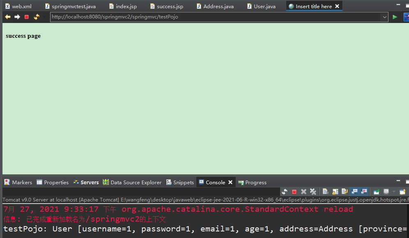Toggle console scroll lock
Screen dimensions: 409x238
pos(335,192)
